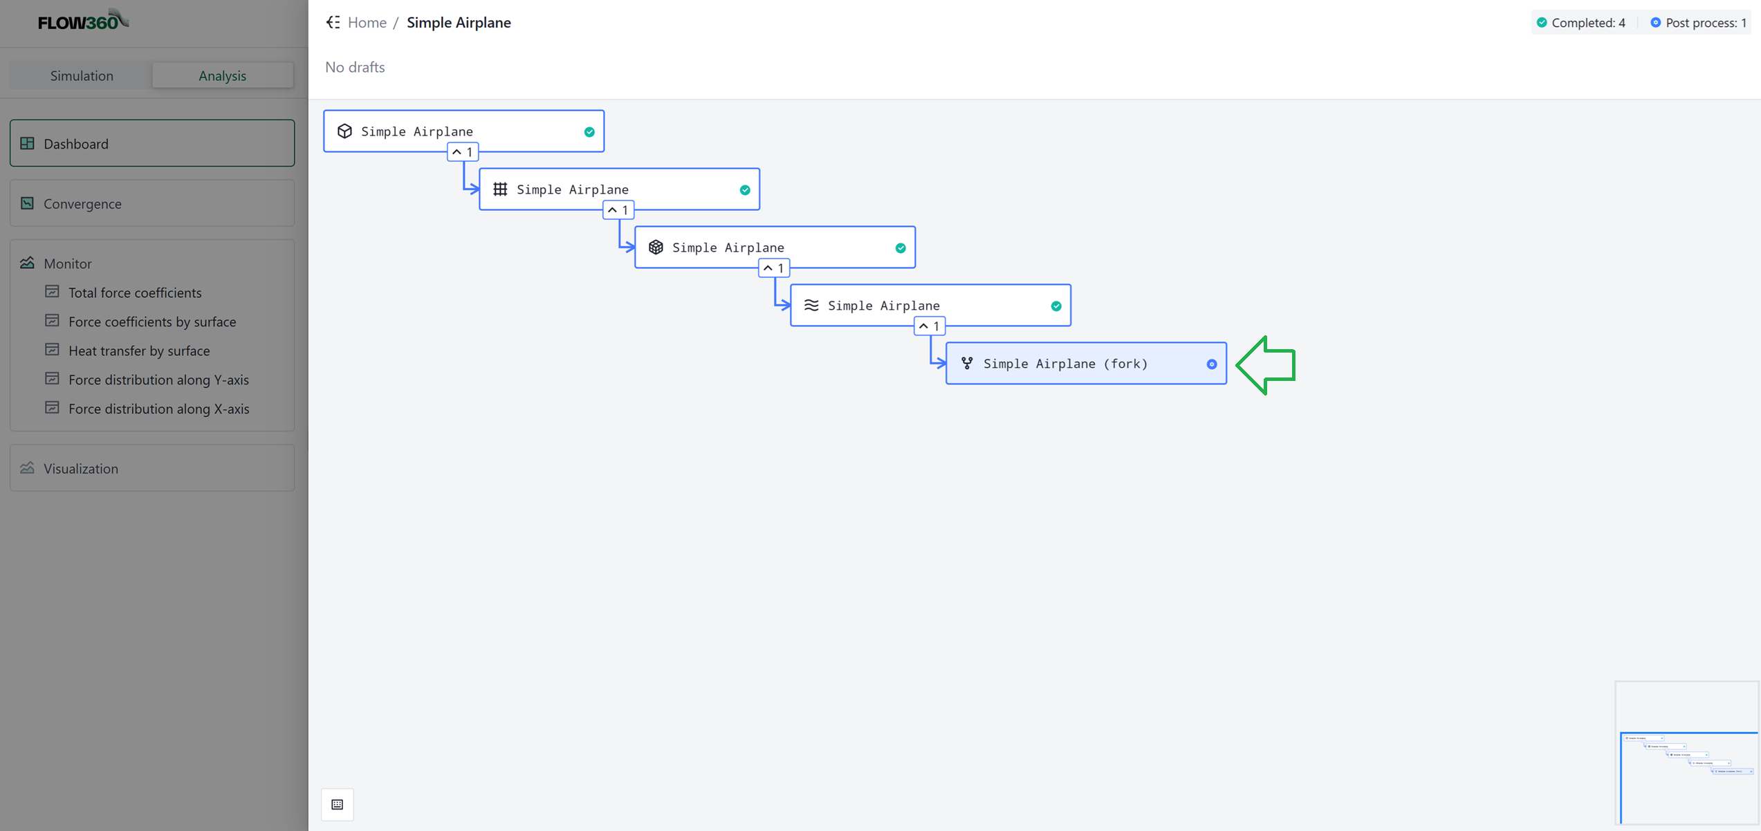Open the Monitor section
The width and height of the screenshot is (1761, 831).
[68, 263]
